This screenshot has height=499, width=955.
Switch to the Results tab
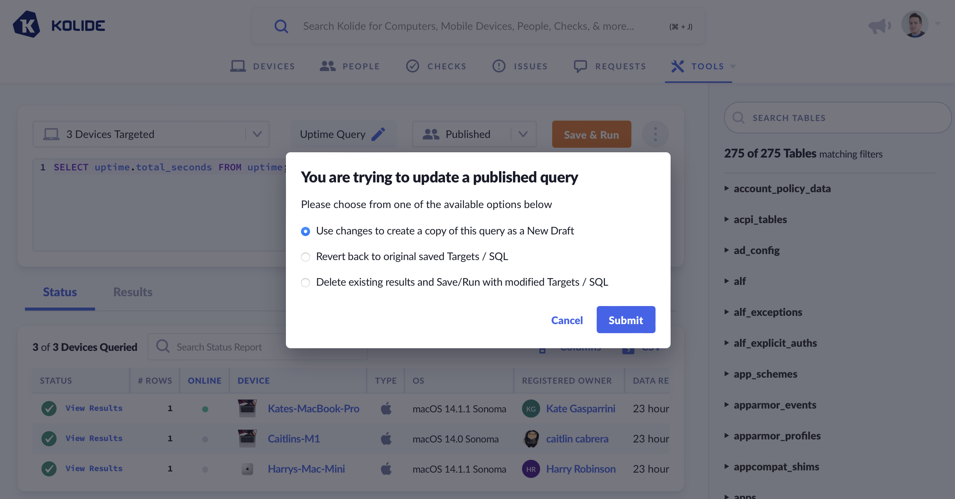[x=133, y=292]
